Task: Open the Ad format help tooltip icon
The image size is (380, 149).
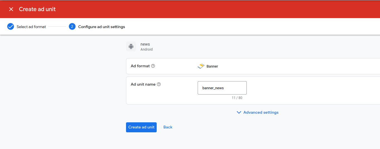Action: tap(153, 66)
